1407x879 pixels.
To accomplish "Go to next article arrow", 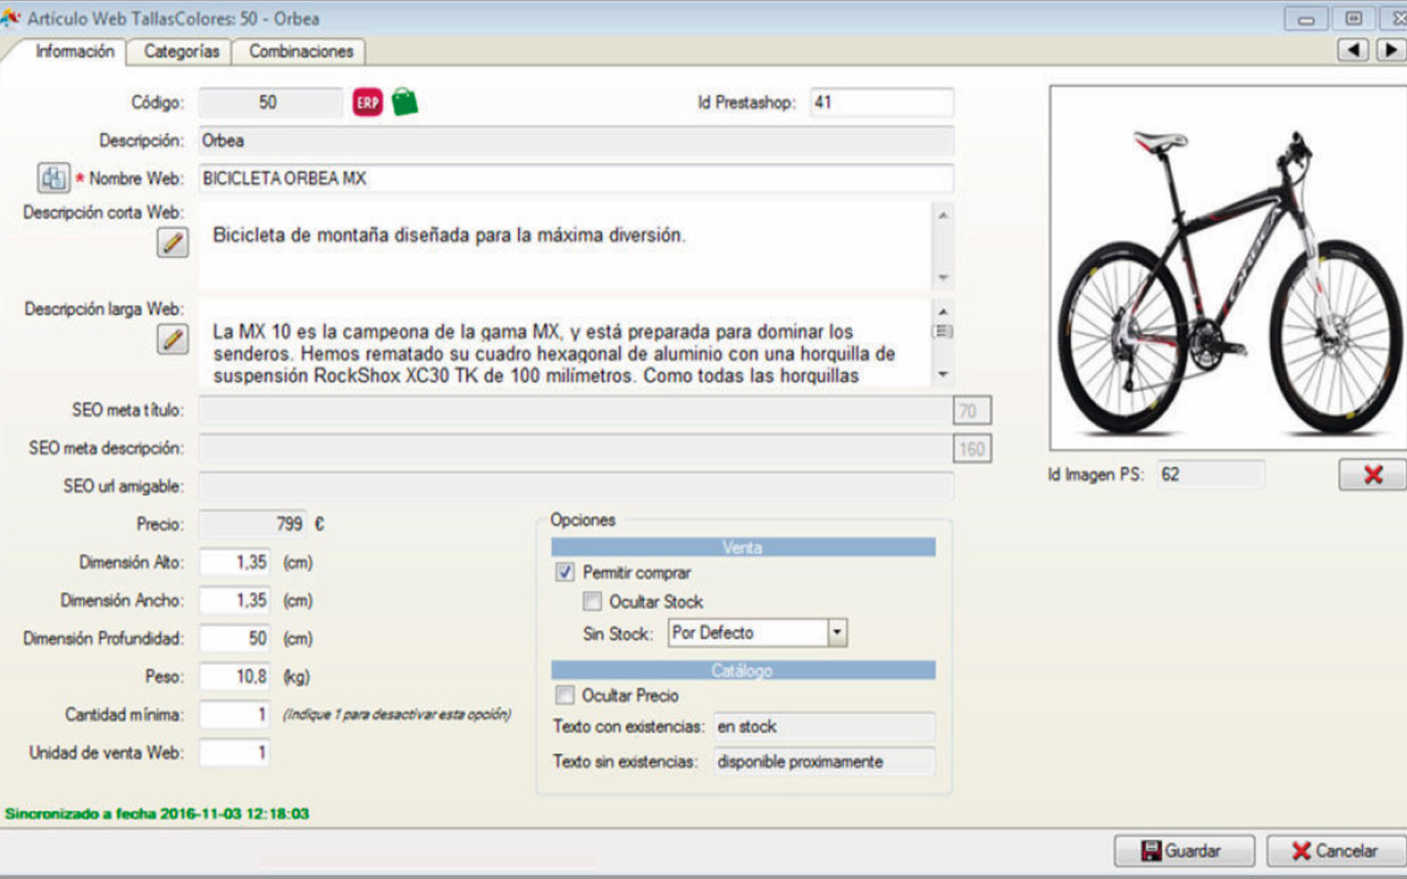I will (x=1390, y=50).
